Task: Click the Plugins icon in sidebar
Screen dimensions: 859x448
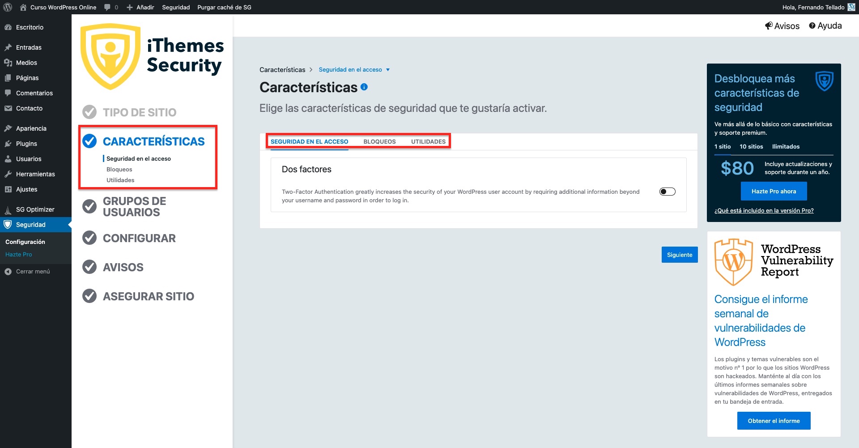Action: (x=8, y=144)
